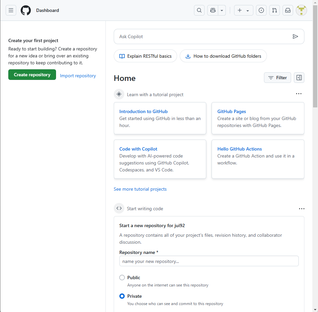Click the page vertical scrollbar thumb

315,57
